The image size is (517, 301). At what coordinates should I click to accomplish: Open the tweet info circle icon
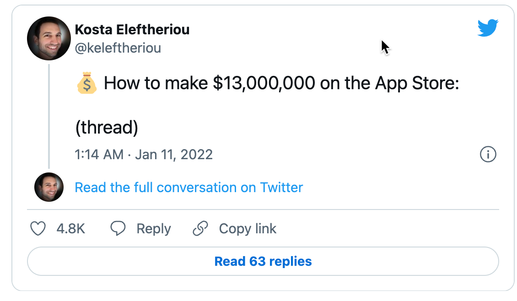(488, 155)
